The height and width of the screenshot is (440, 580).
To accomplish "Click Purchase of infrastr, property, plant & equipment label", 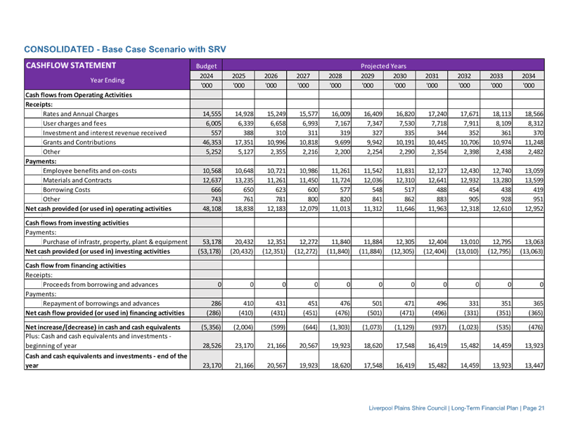I will coord(115,242).
